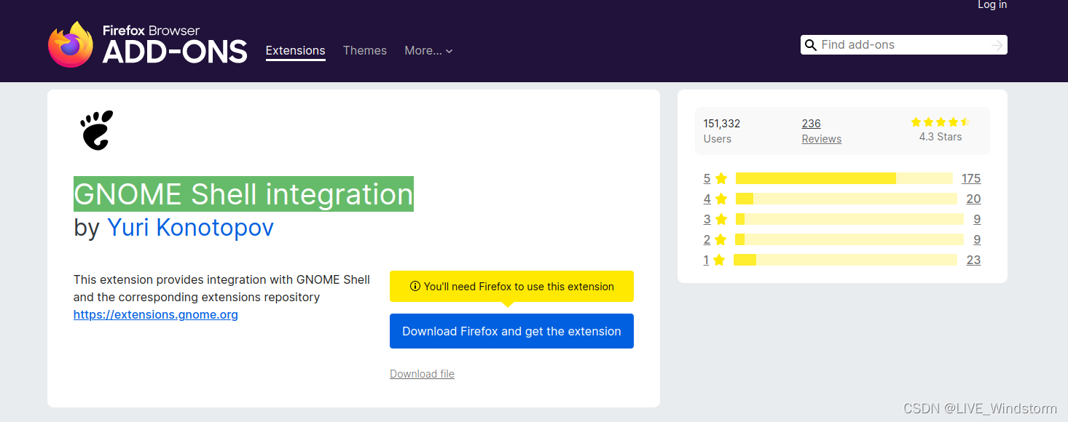Click the 5-star rating bar
The image size is (1068, 422).
tap(844, 178)
